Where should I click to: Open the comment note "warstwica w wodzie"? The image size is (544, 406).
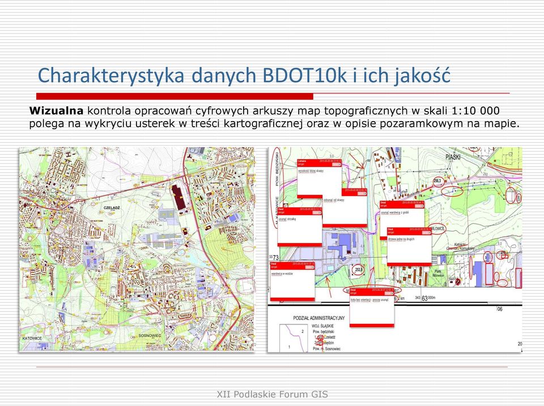292,281
